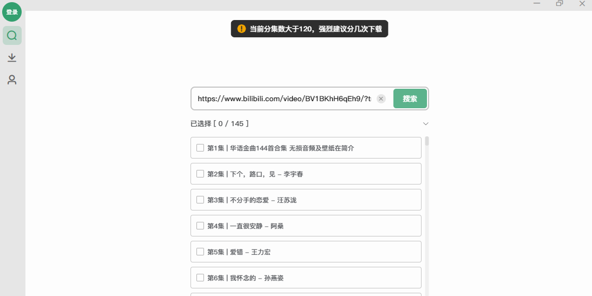592x296 pixels.
Task: Check episode 第1集 华语金曲144首合集
Action: tap(200, 148)
